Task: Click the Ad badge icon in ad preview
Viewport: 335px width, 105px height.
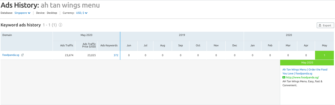Action: (284, 77)
